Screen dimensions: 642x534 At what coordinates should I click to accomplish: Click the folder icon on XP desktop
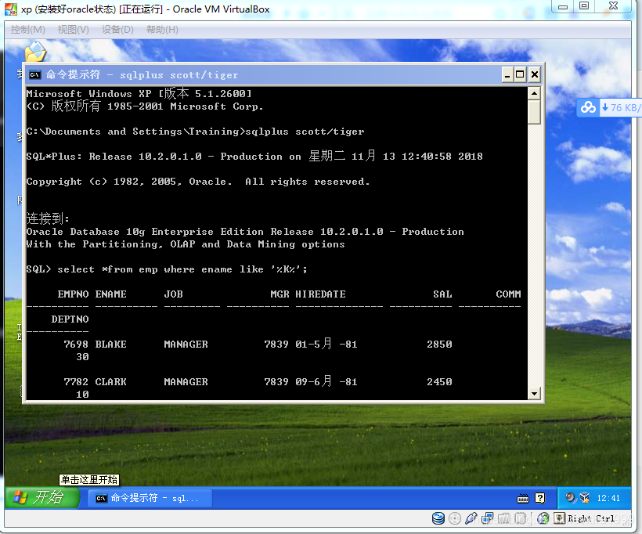click(35, 51)
